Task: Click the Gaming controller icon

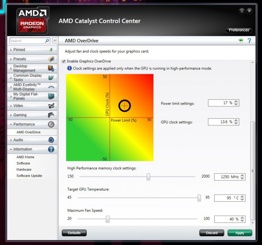Action: tap(51, 115)
